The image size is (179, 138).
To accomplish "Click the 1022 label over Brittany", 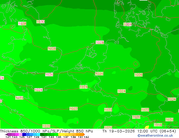I will click(x=19, y=98).
